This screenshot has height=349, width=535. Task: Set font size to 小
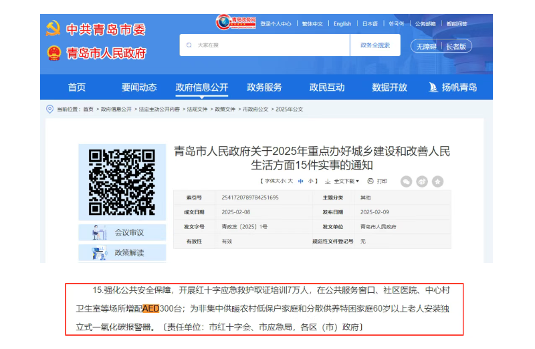311,181
